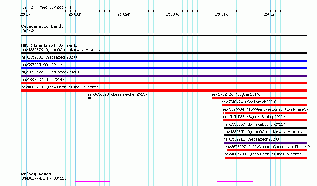This screenshot has height=186, width=317.
Task: Click the nsv4335876 gnomAD variant label
Action: 61,50
